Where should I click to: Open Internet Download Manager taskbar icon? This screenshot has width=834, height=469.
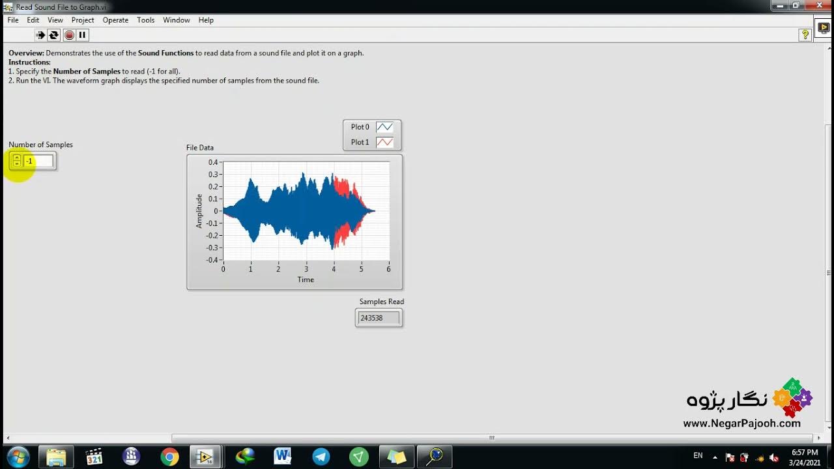[x=245, y=457]
